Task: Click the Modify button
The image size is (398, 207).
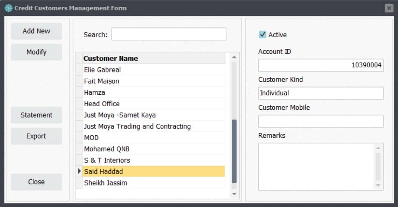Action: [36, 52]
